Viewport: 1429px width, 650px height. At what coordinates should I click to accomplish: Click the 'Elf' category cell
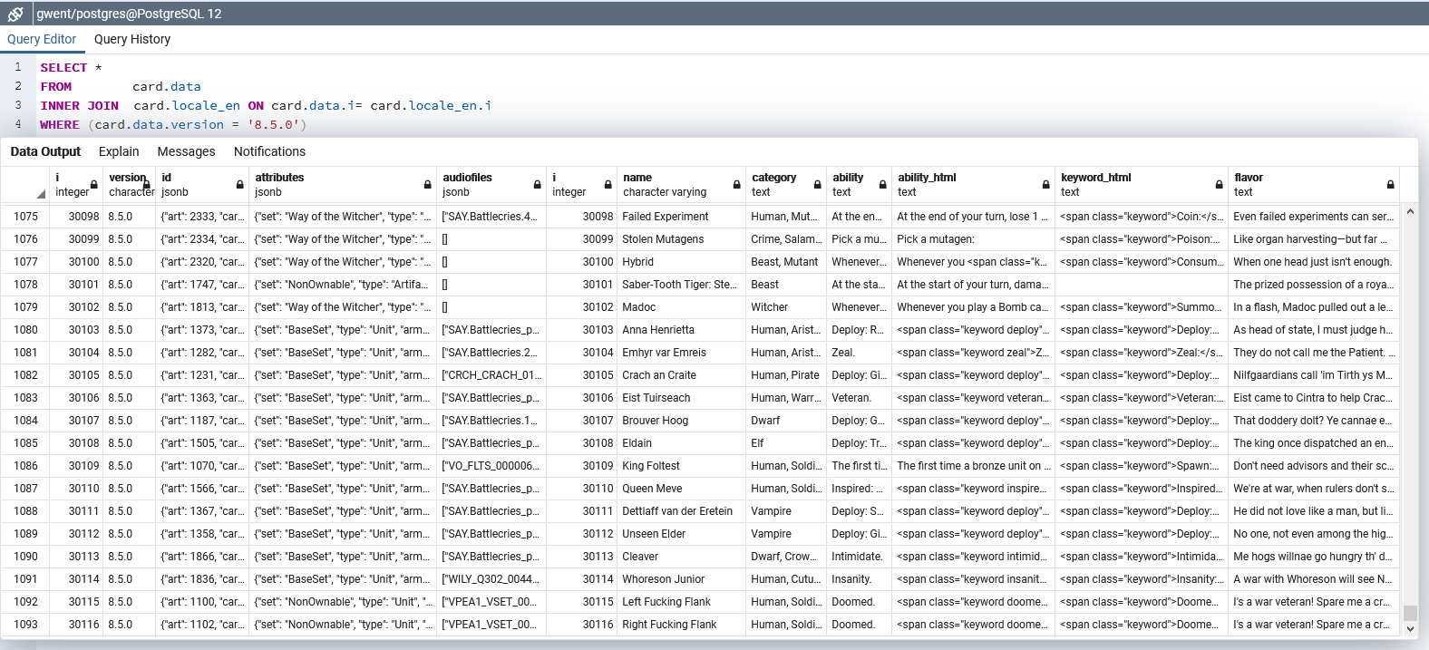[786, 443]
